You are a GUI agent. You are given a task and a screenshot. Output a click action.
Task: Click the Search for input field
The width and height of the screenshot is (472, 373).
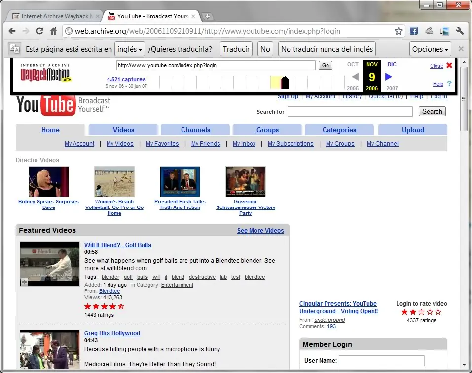click(x=350, y=111)
